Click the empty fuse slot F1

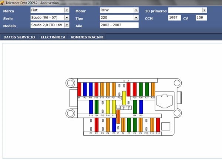tap(91, 125)
